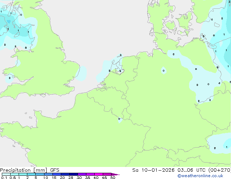Click the purple arrow tip beyond 50
The image size is (231, 179).
[115, 175]
